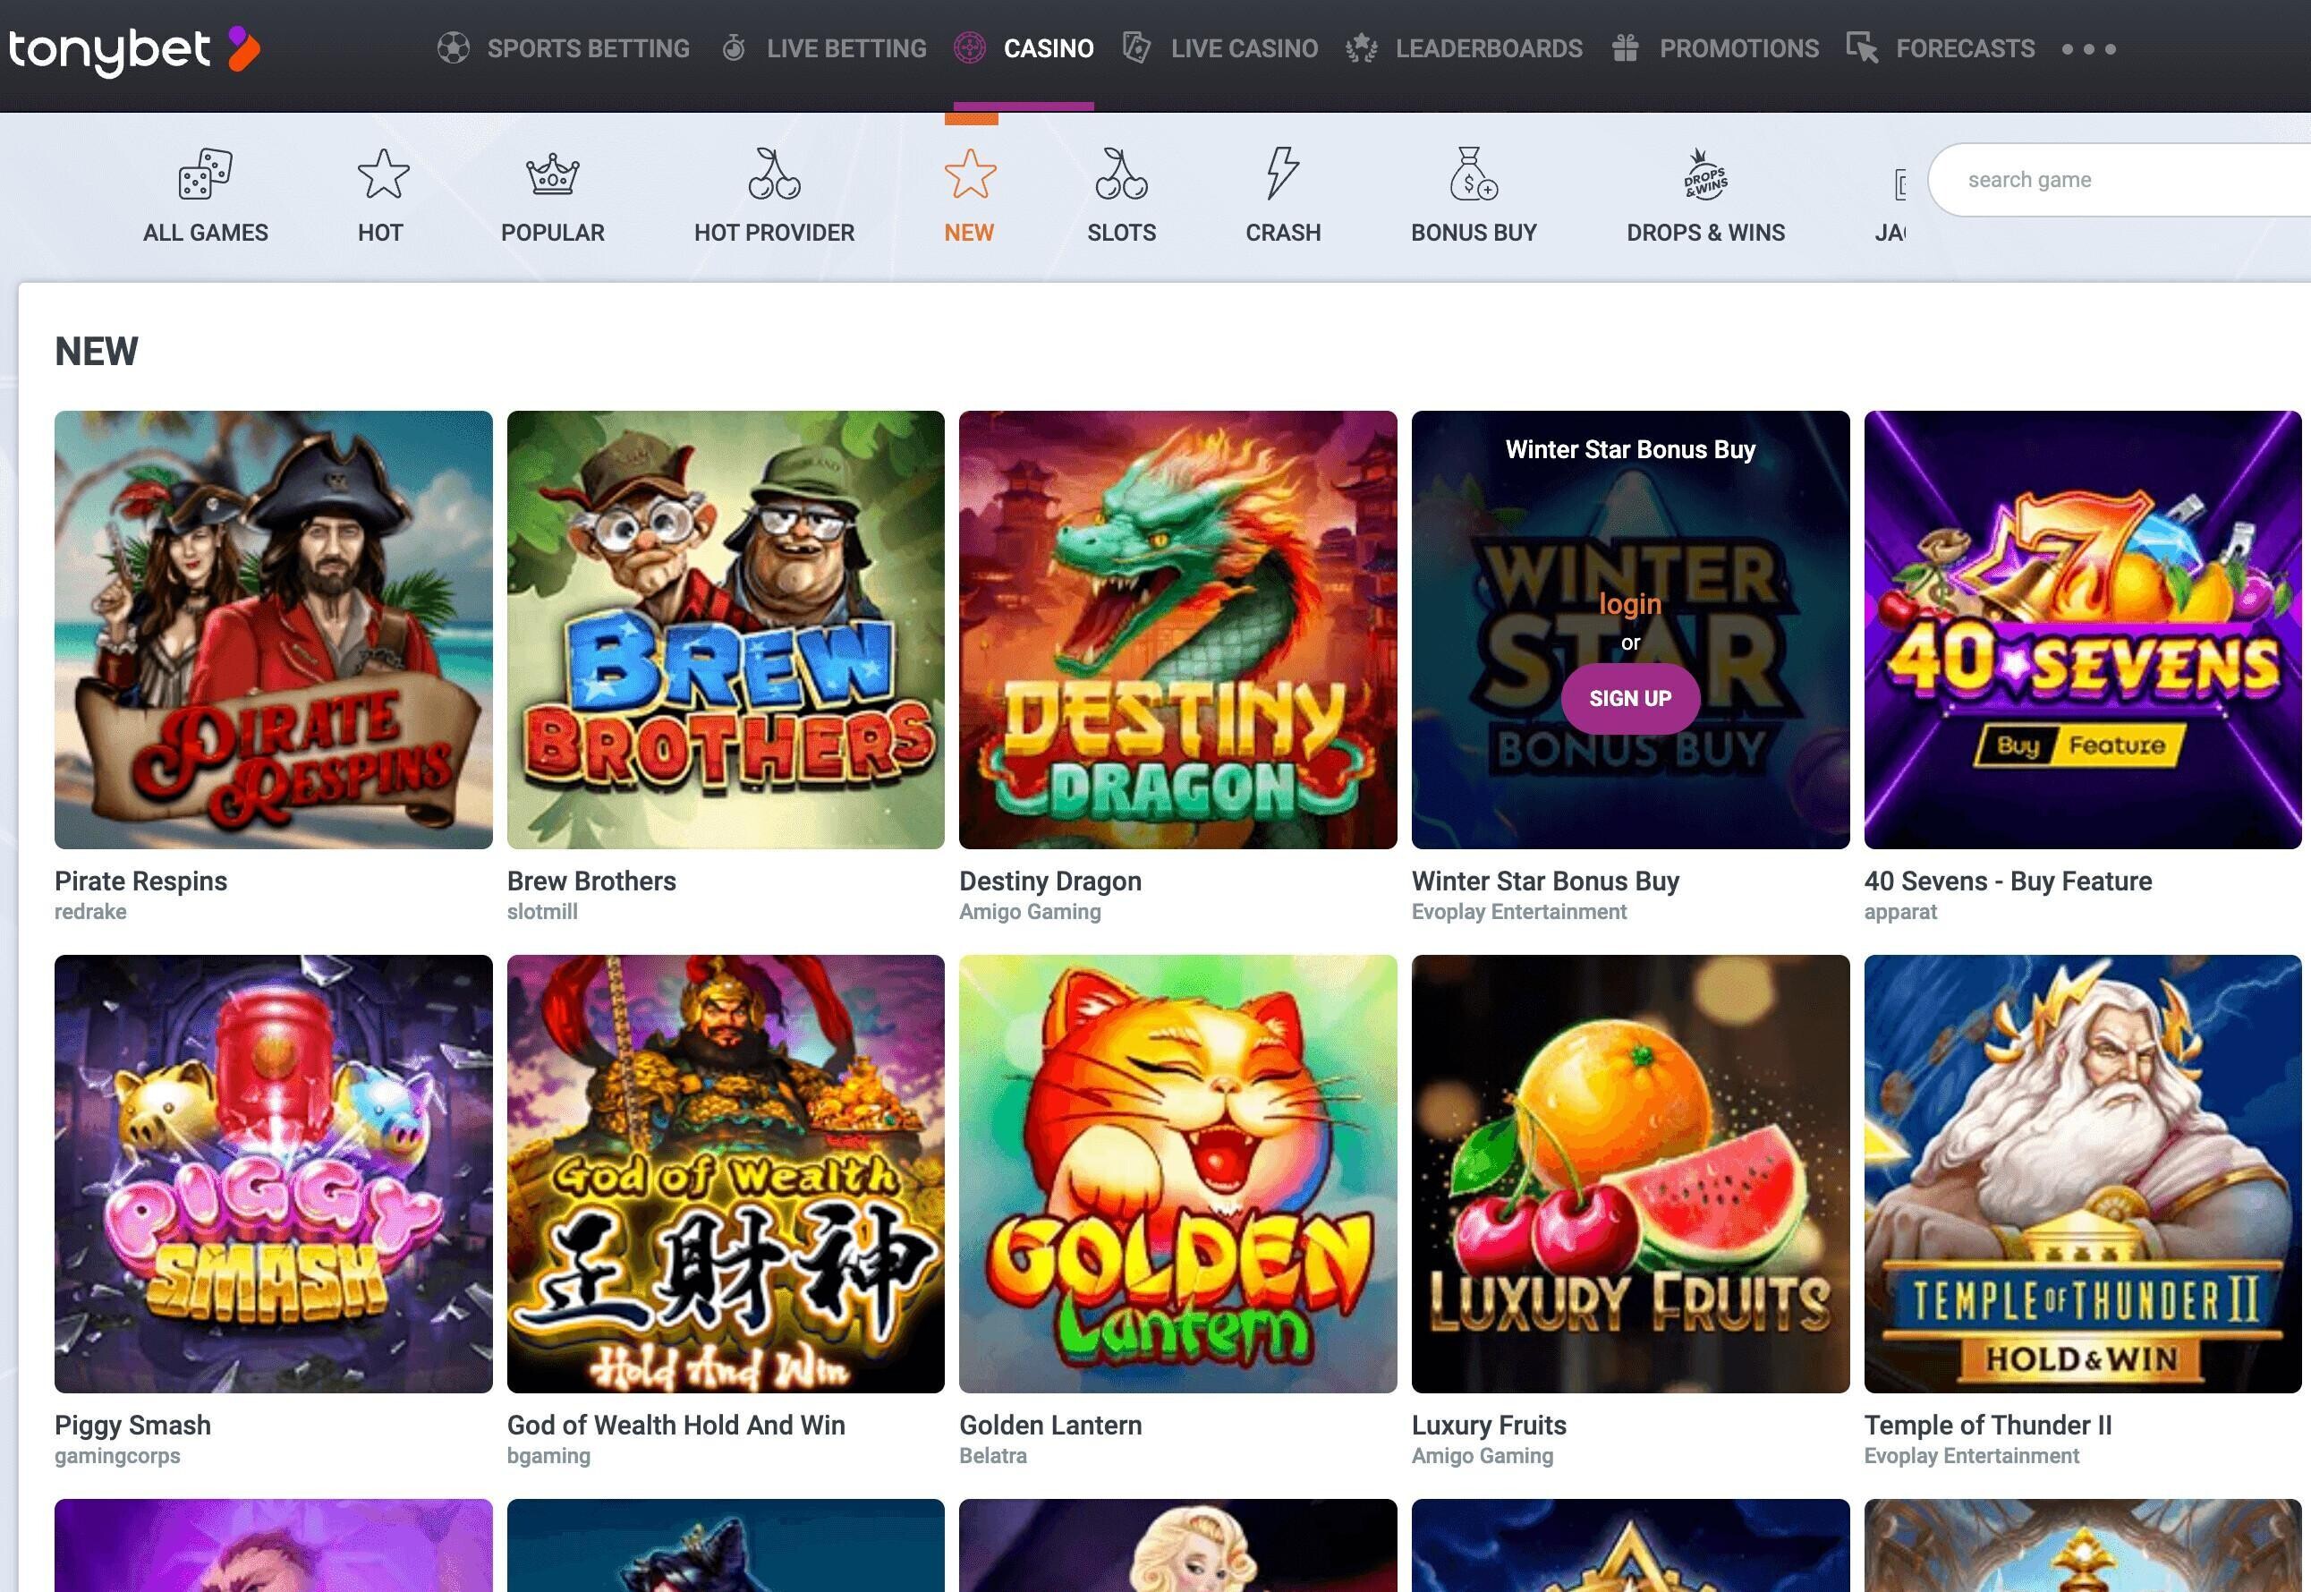
Task: Open Live Casino from top menu
Action: click(1245, 48)
